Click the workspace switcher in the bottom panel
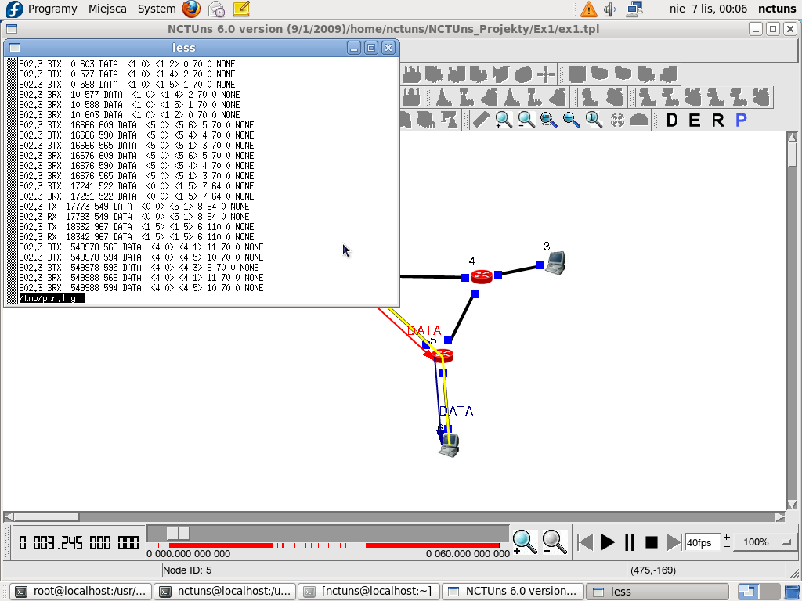The height and width of the screenshot is (601, 802). pyautogui.click(x=758, y=592)
